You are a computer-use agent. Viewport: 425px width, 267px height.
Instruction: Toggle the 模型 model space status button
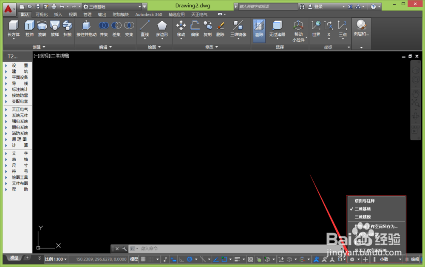[134, 259]
